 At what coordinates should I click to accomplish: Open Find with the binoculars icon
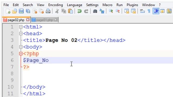click(x=95, y=11)
